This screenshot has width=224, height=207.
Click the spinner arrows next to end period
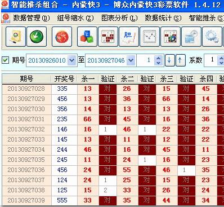tap(159, 60)
